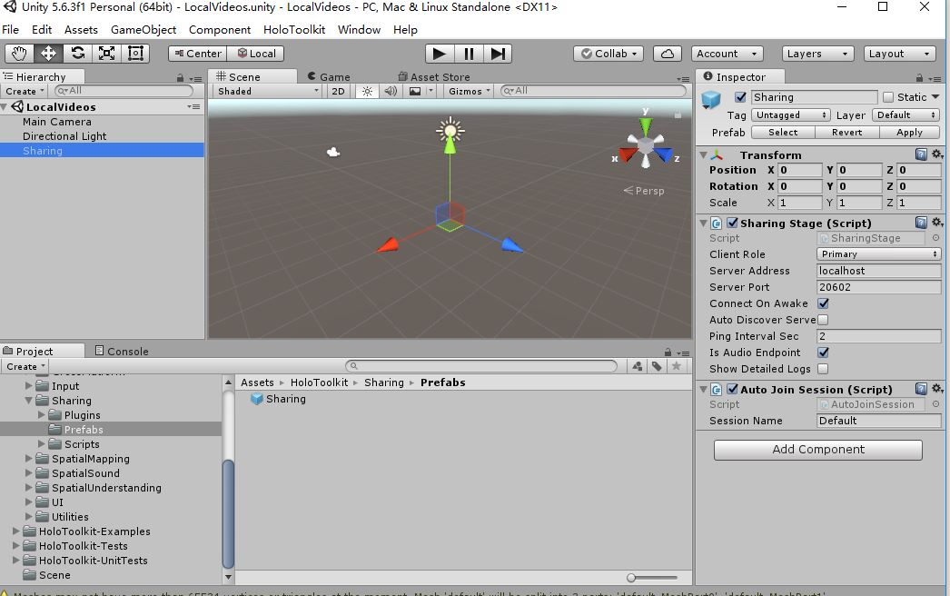Screen dimensions: 950x596
Task: Toggle 2D scene view mode
Action: (338, 91)
